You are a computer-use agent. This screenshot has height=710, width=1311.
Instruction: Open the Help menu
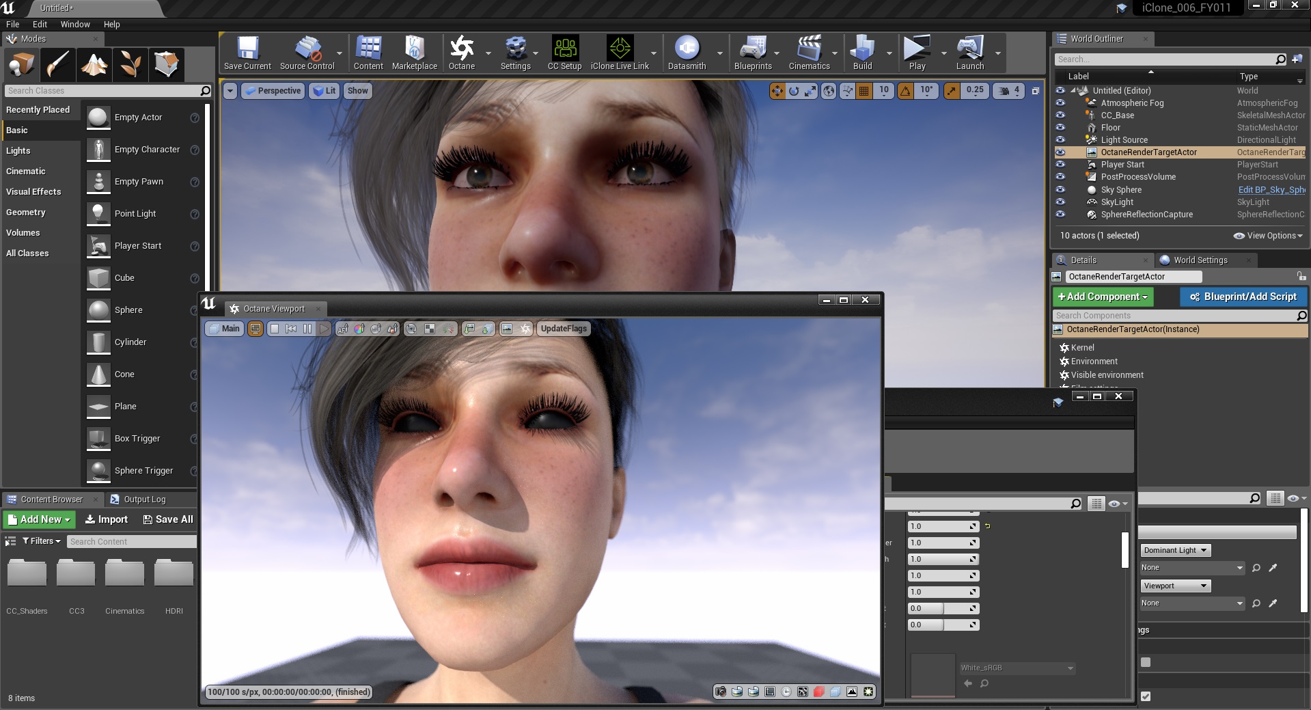112,24
